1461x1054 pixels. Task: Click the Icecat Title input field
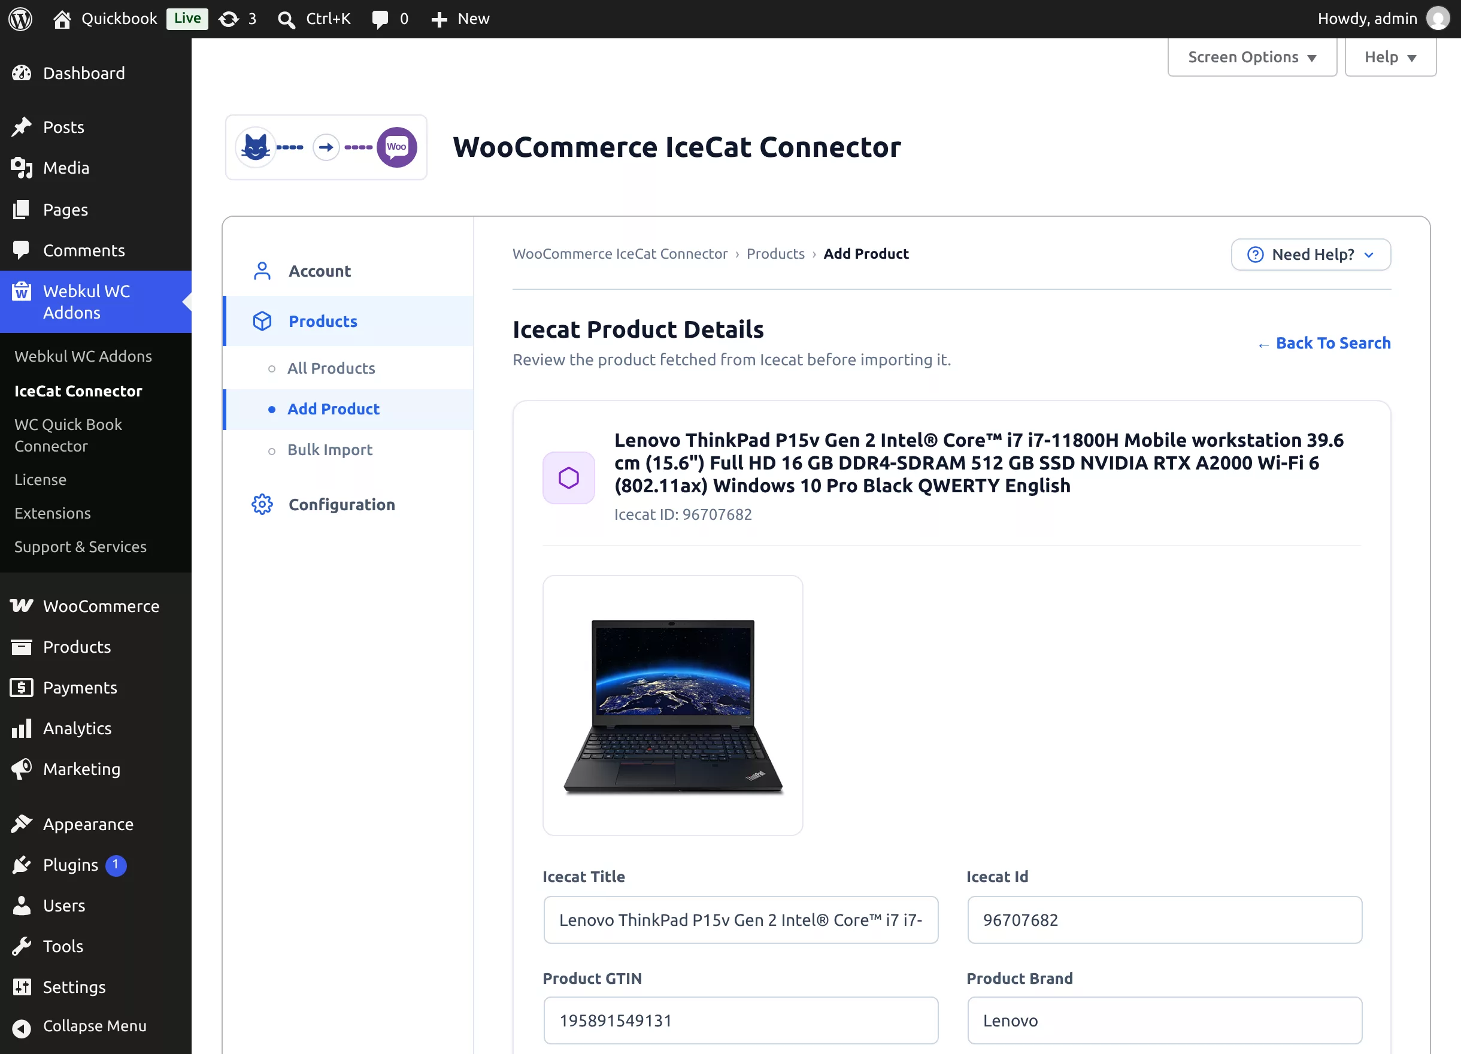(740, 919)
